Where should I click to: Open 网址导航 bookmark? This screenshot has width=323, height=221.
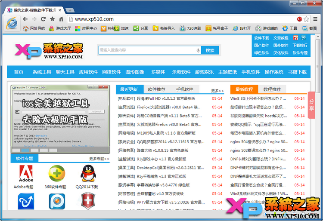pos(34,28)
